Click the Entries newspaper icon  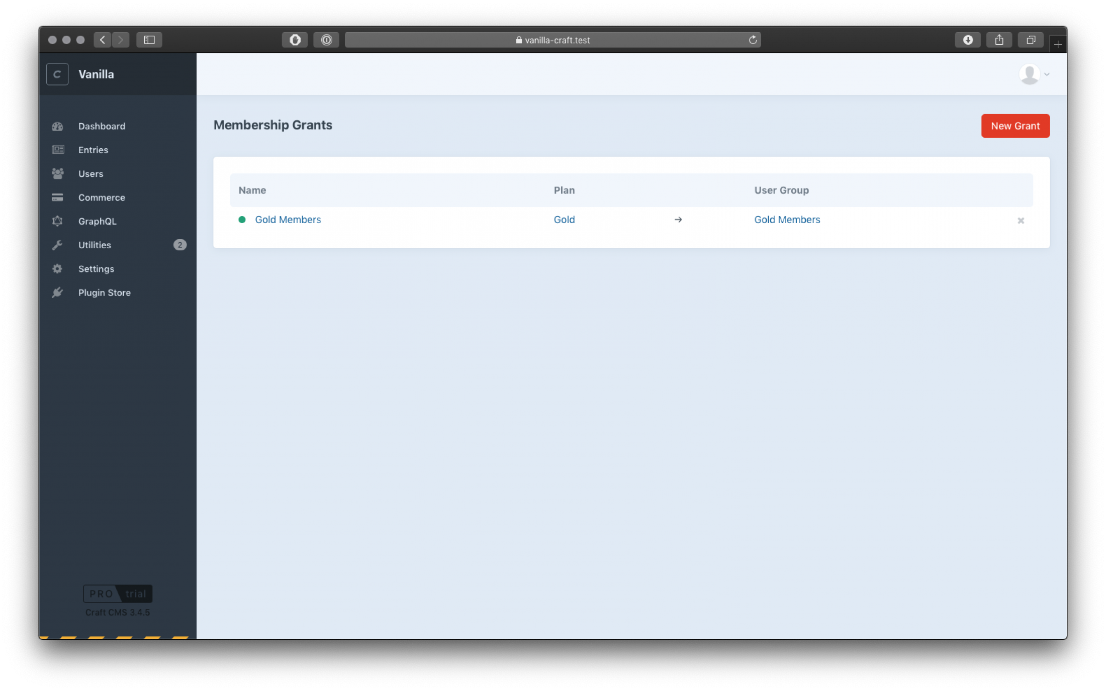(57, 150)
